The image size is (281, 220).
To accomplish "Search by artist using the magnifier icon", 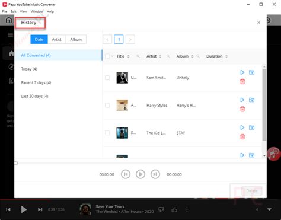I will click(x=168, y=56).
